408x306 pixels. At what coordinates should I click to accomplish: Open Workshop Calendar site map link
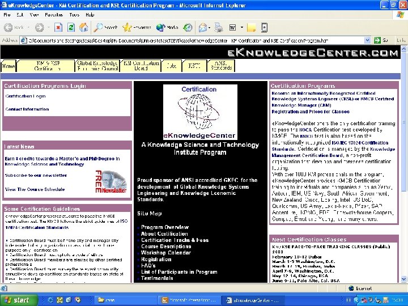(165, 253)
